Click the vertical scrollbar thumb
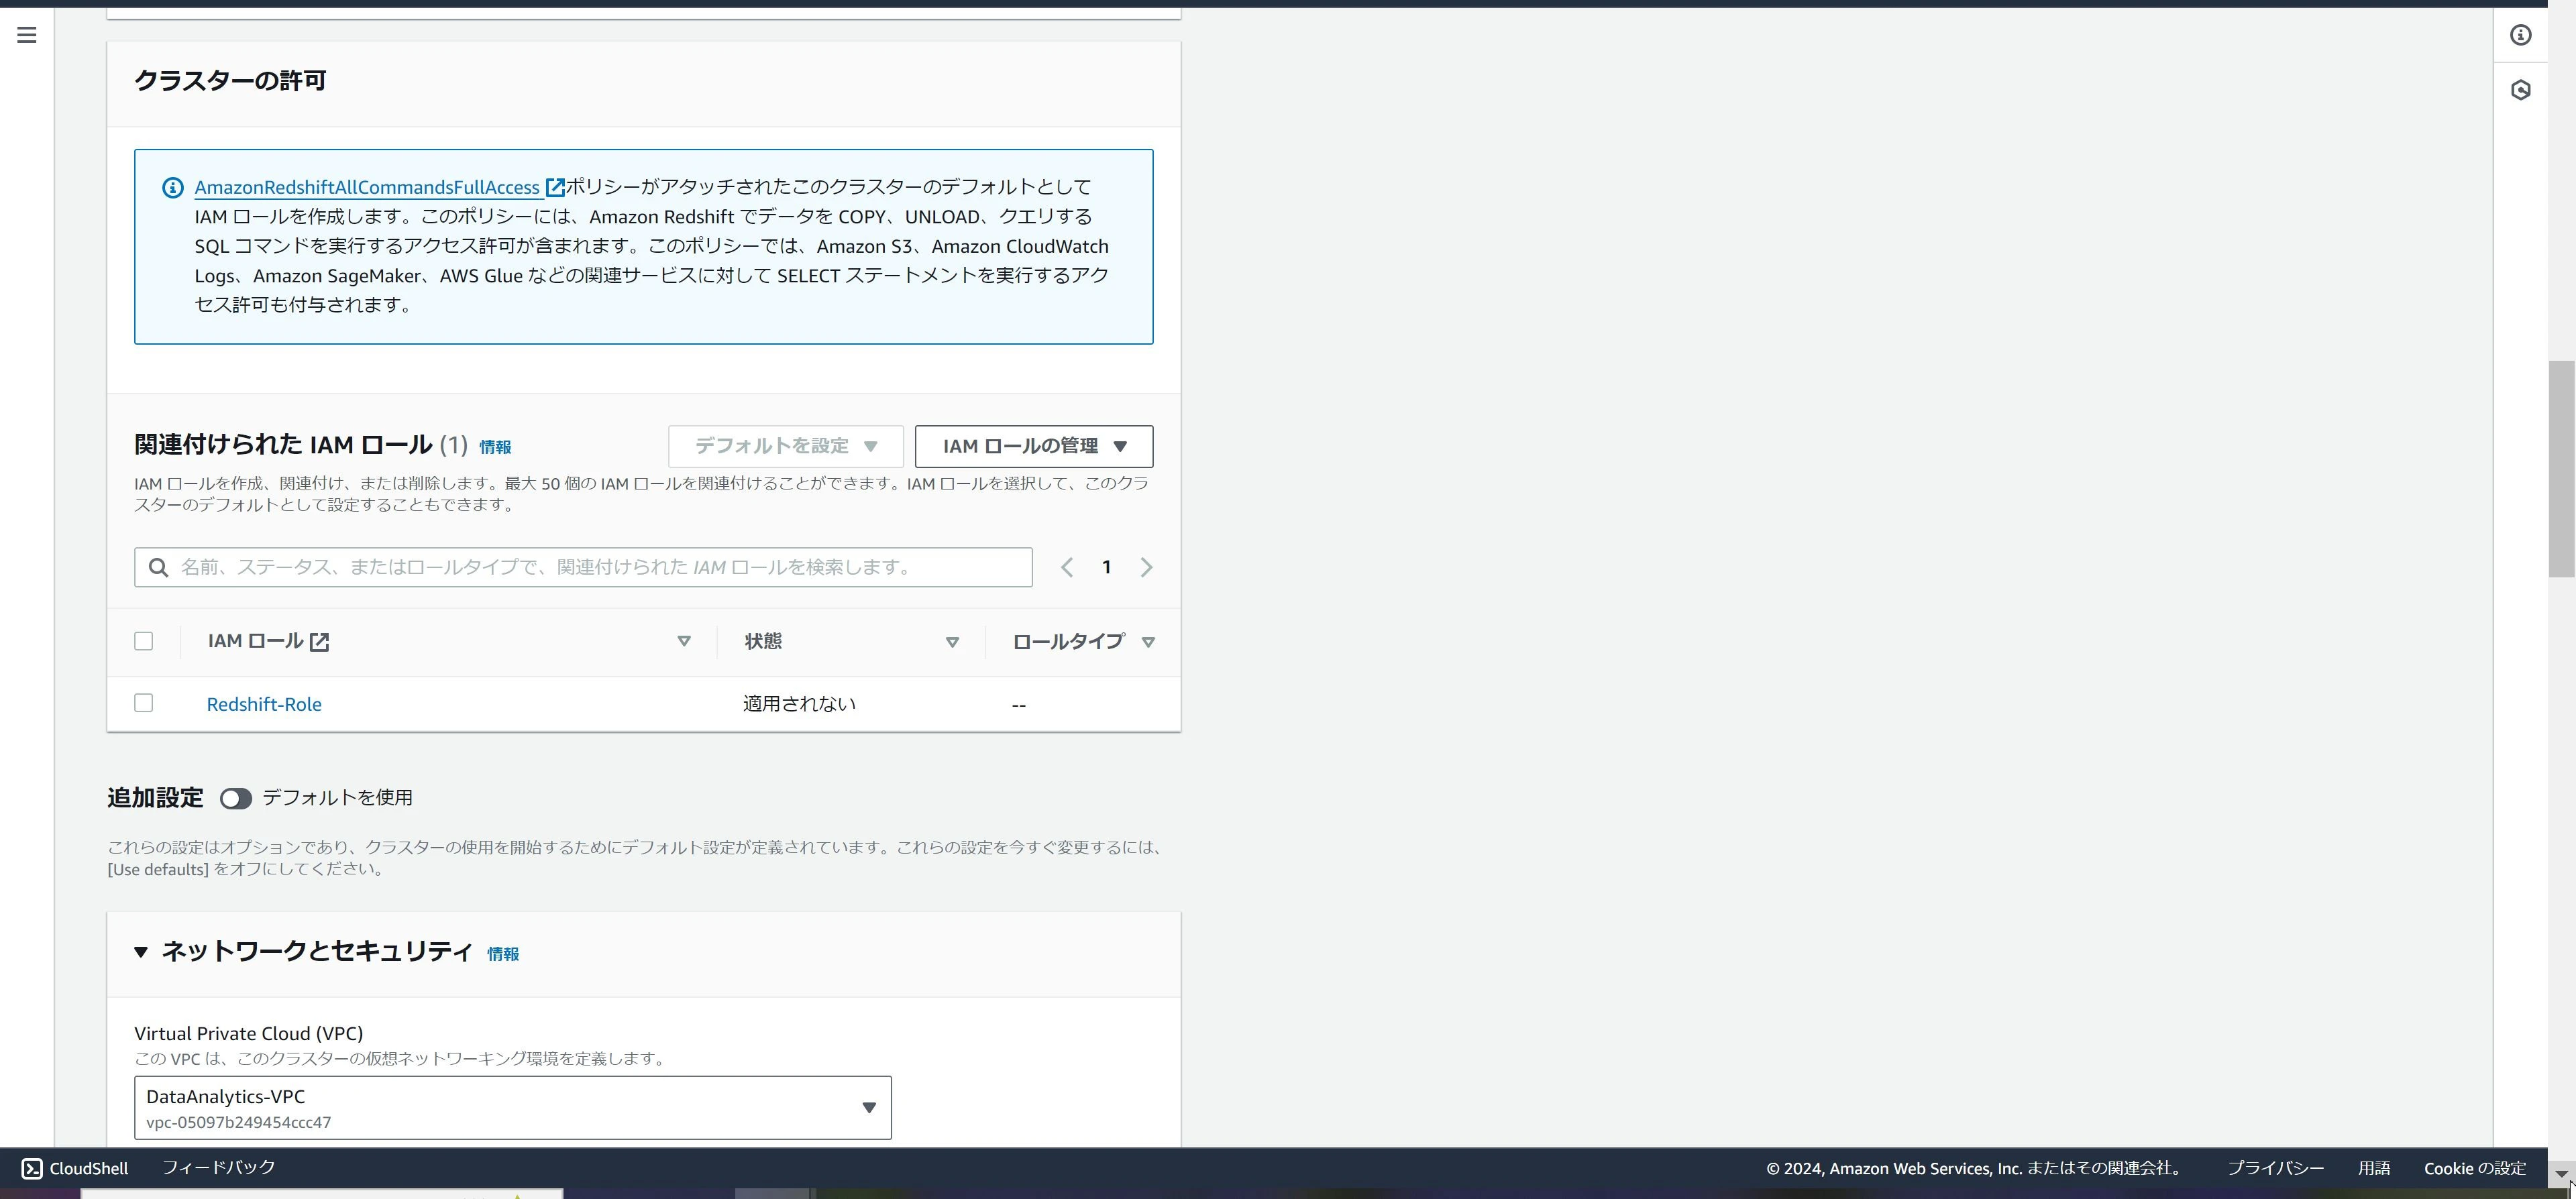 pos(2561,469)
